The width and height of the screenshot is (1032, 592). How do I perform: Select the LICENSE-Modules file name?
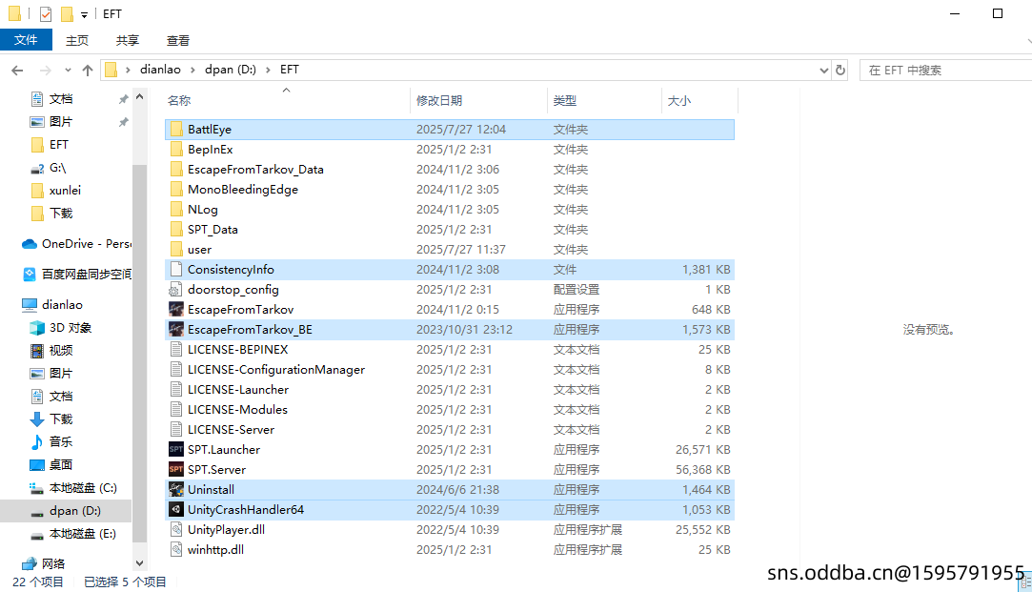point(237,410)
